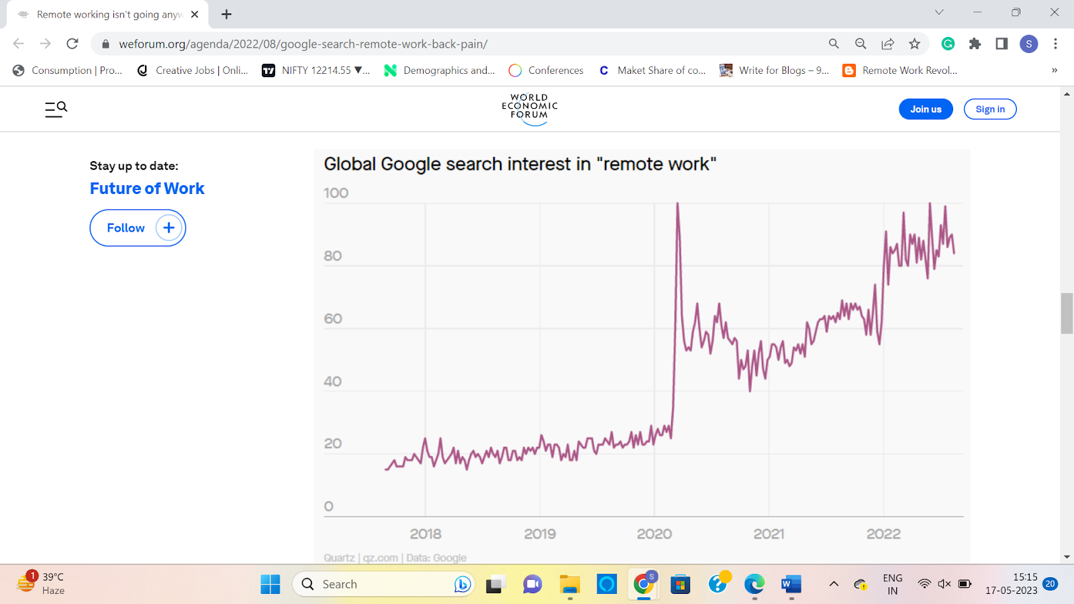Close the Remote working tab
The image size is (1074, 604).
click(x=195, y=14)
